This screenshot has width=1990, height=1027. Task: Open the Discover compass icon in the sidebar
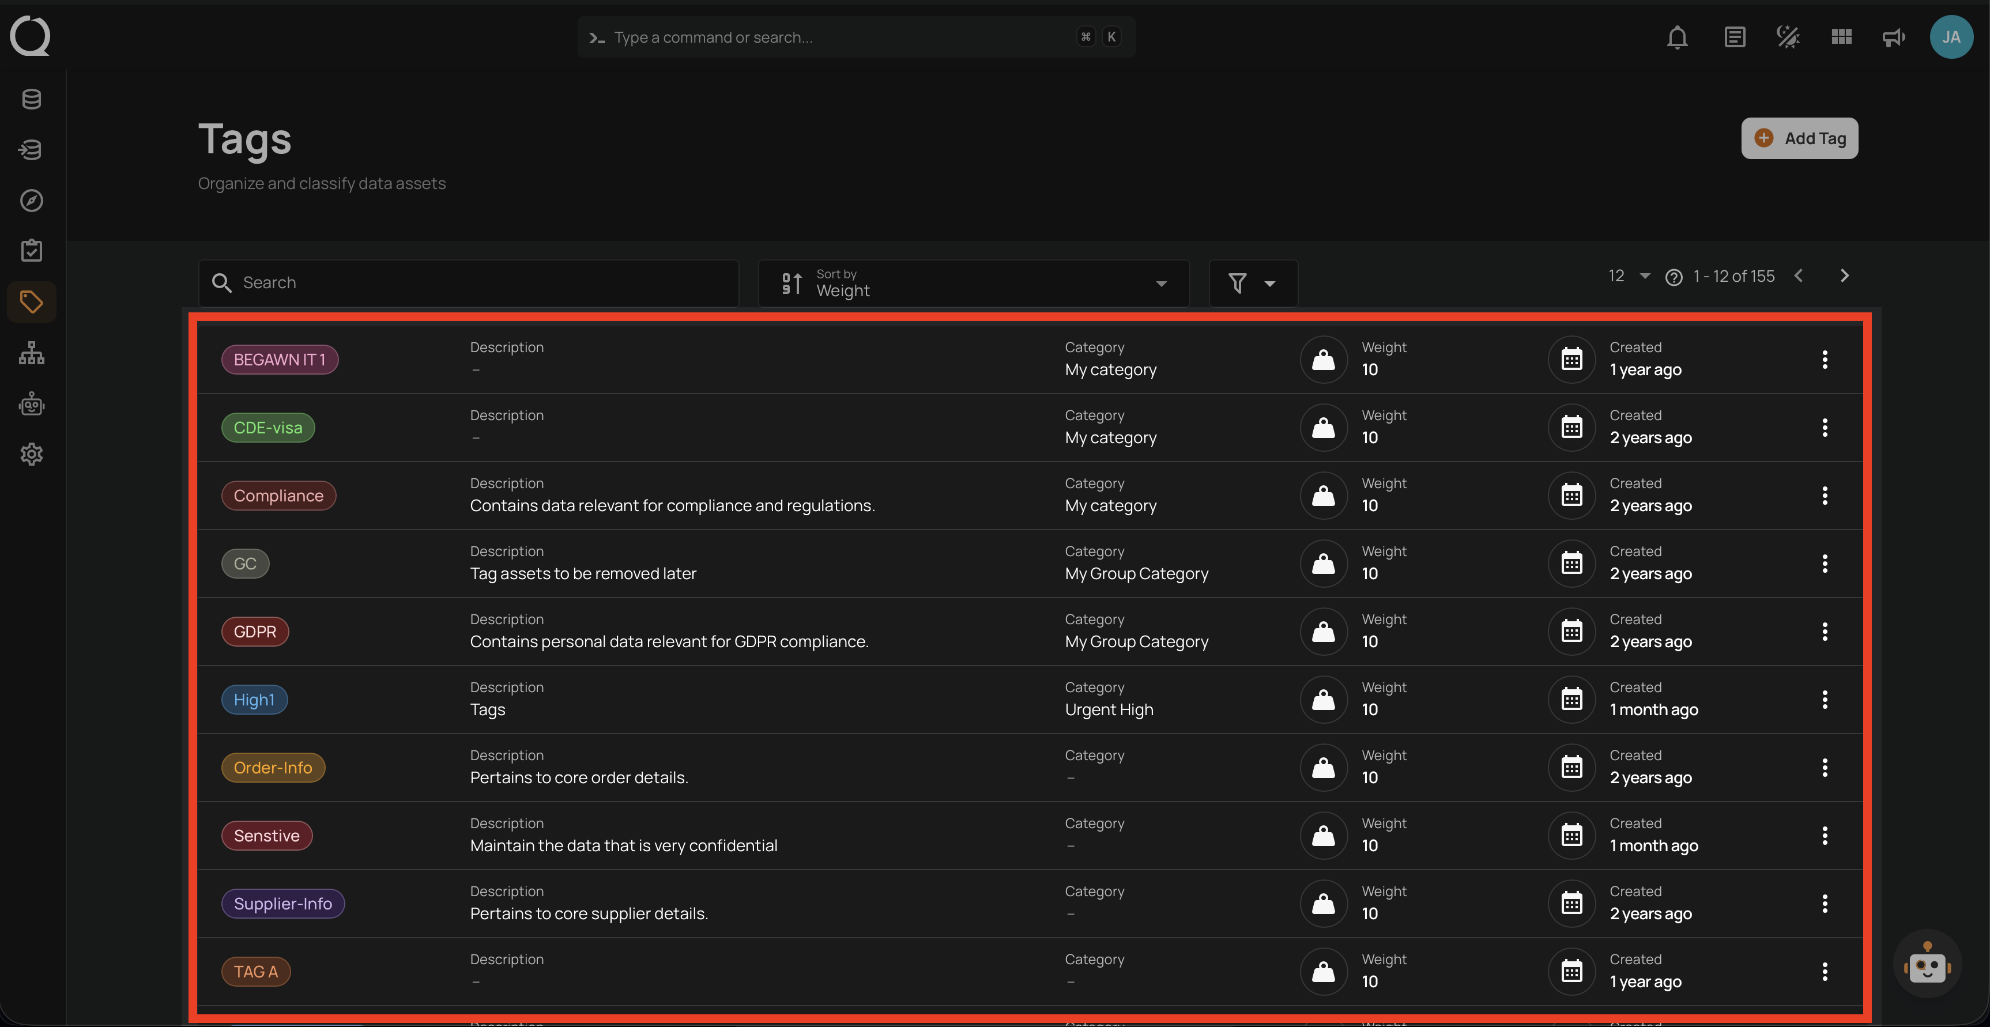tap(31, 201)
